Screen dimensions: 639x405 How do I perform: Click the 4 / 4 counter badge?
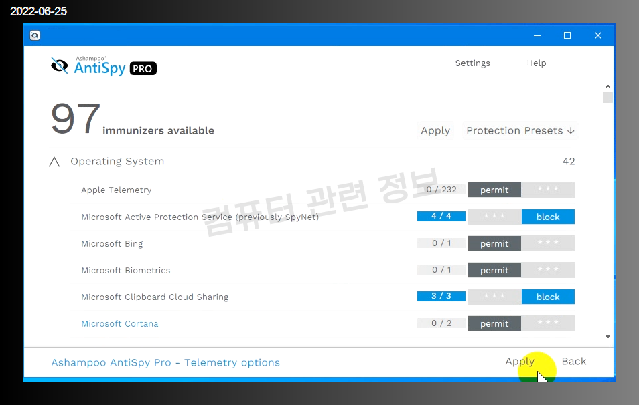(x=441, y=216)
